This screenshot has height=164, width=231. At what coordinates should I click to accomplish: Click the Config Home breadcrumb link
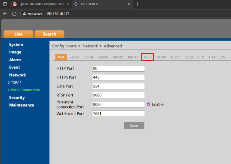pos(64,46)
